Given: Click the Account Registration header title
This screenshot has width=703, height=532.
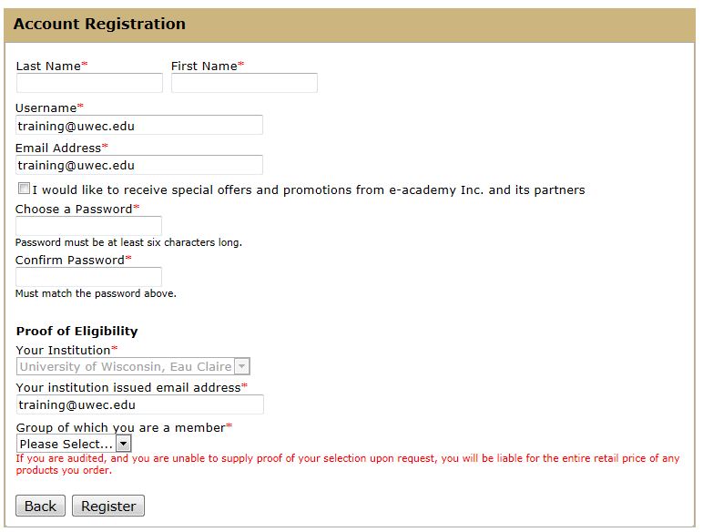Looking at the screenshot, I should pos(99,25).
